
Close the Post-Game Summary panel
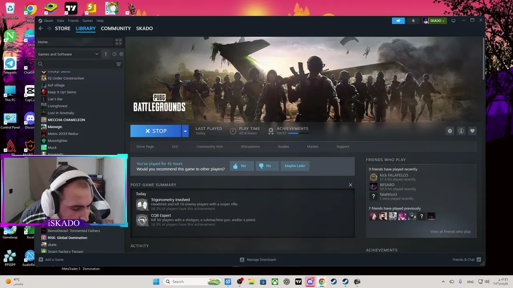point(350,185)
